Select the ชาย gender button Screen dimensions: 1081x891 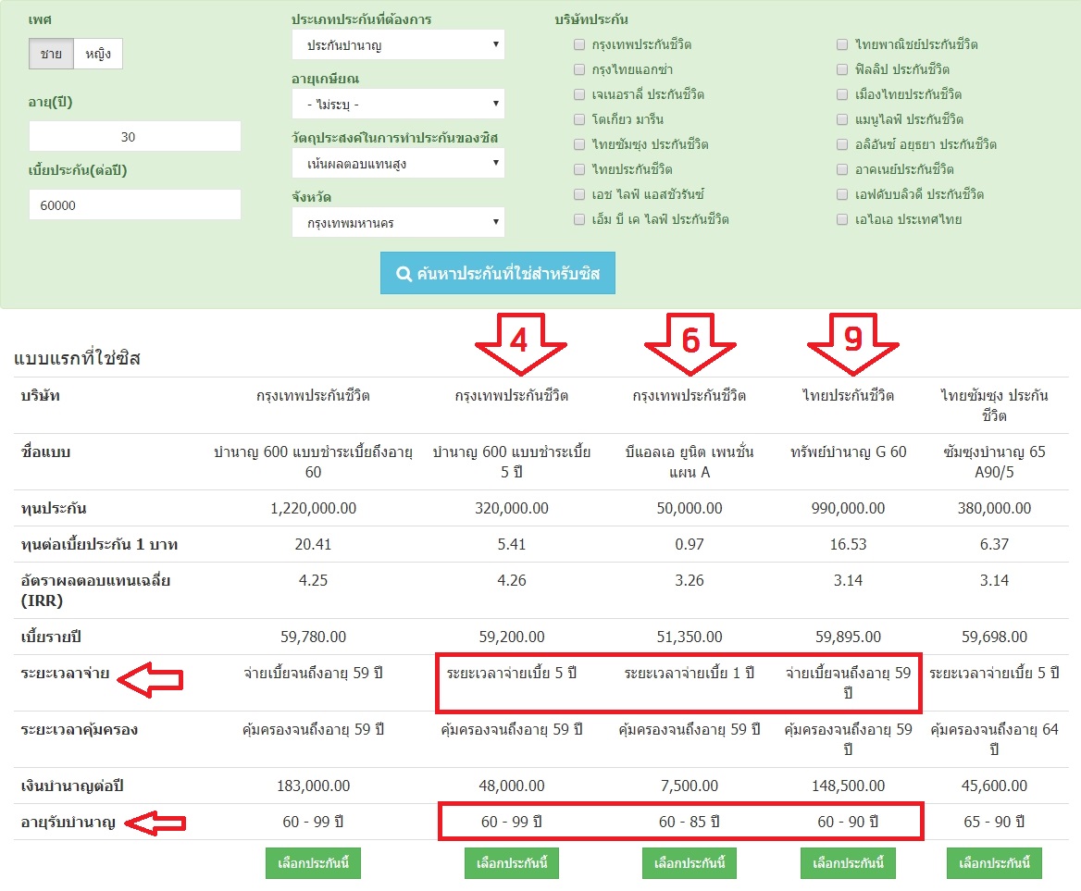51,55
